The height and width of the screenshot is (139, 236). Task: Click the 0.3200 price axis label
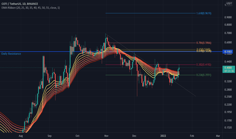(x=228, y=81)
